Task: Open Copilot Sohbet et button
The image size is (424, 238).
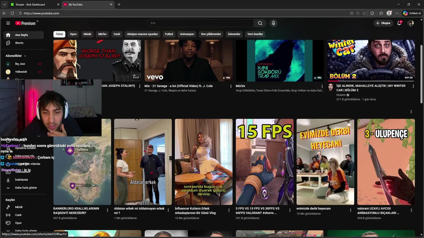Action: click(x=412, y=13)
